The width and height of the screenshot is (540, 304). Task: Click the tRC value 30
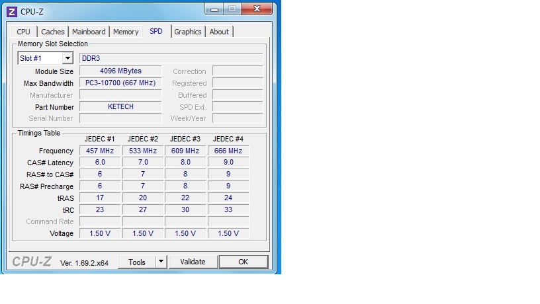coord(185,209)
